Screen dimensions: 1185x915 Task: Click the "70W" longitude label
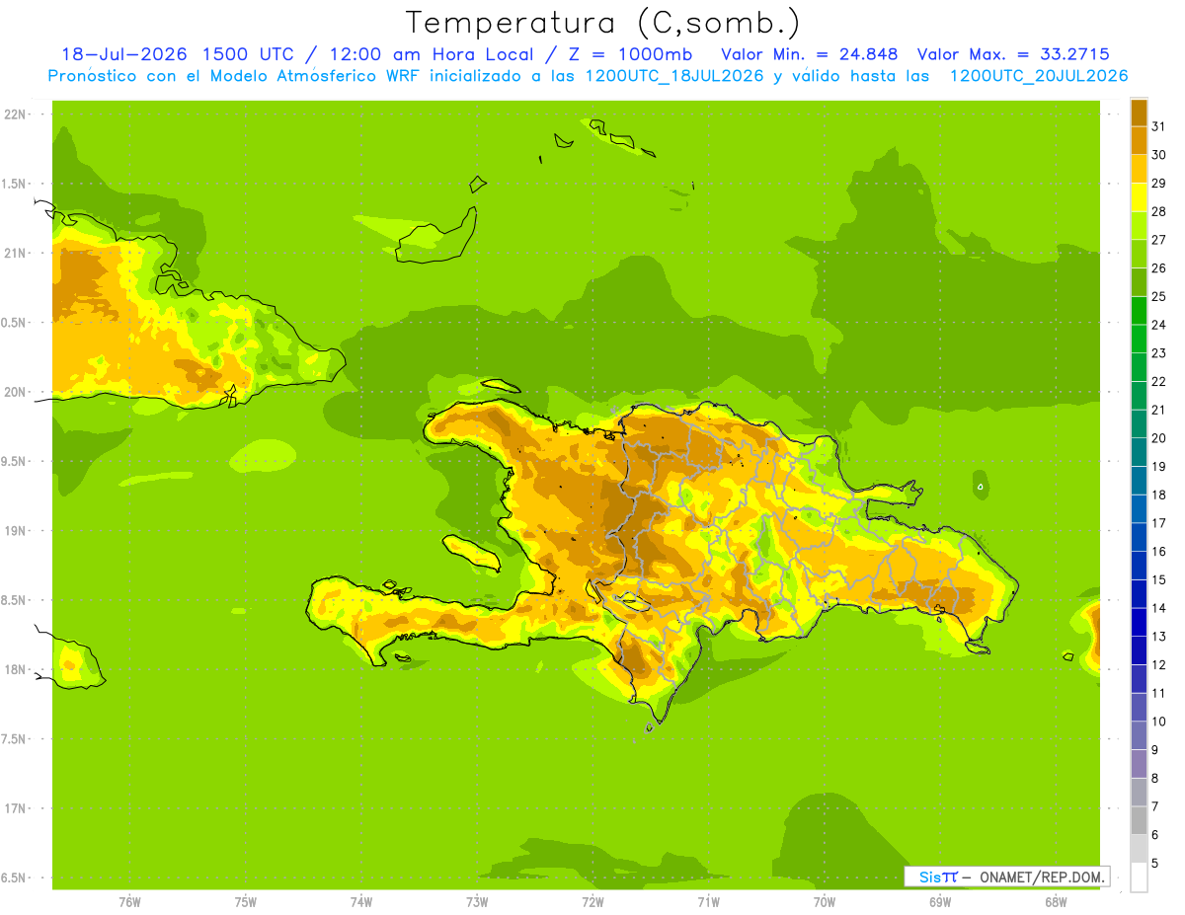click(825, 901)
